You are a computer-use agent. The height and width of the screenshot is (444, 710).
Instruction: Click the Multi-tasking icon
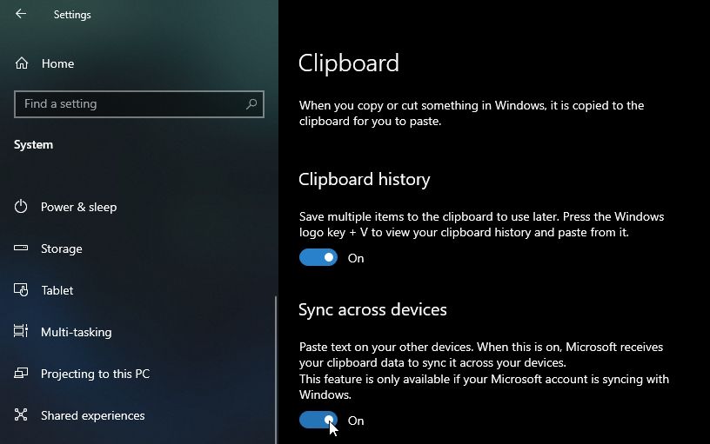click(x=22, y=332)
